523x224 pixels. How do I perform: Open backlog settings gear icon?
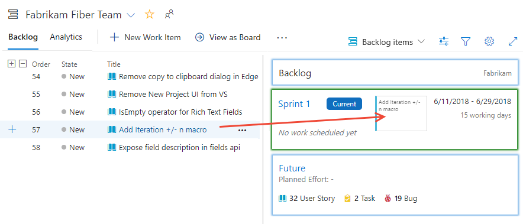coord(489,41)
